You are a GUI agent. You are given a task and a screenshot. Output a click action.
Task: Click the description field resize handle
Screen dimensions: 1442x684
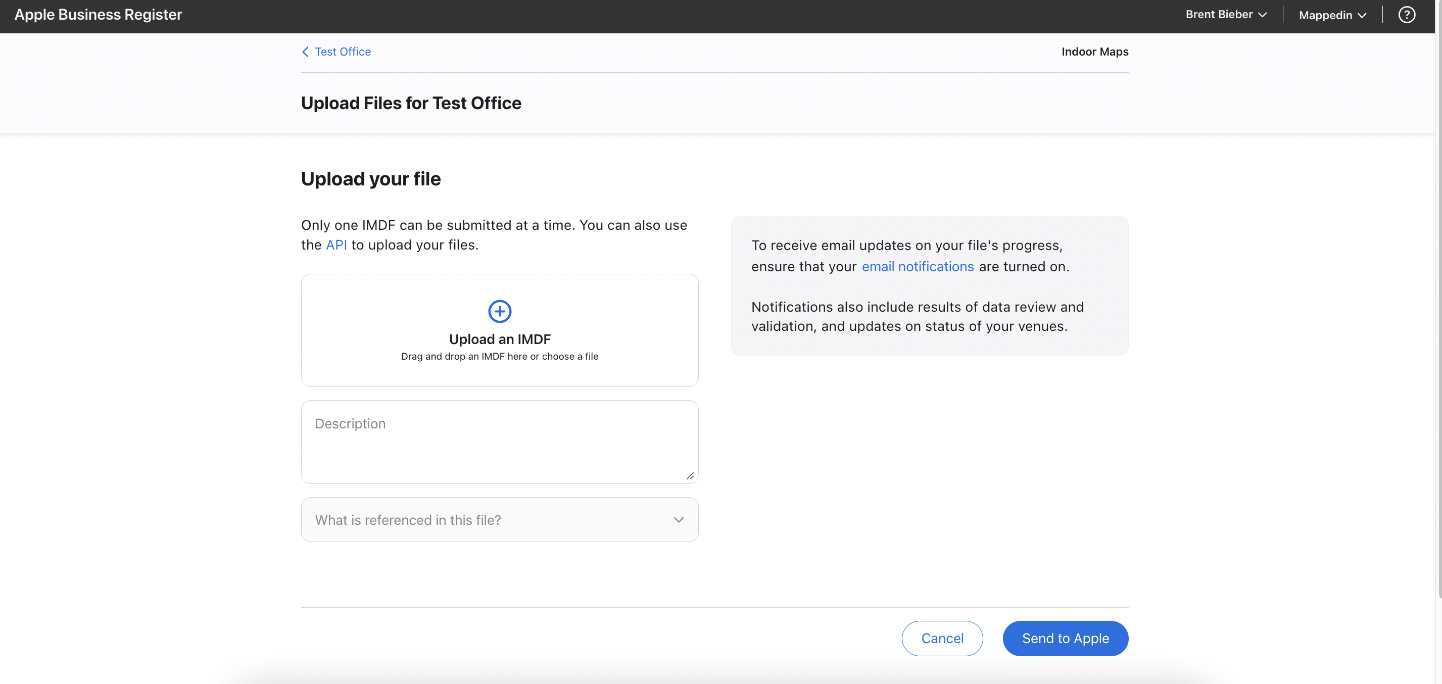[690, 476]
